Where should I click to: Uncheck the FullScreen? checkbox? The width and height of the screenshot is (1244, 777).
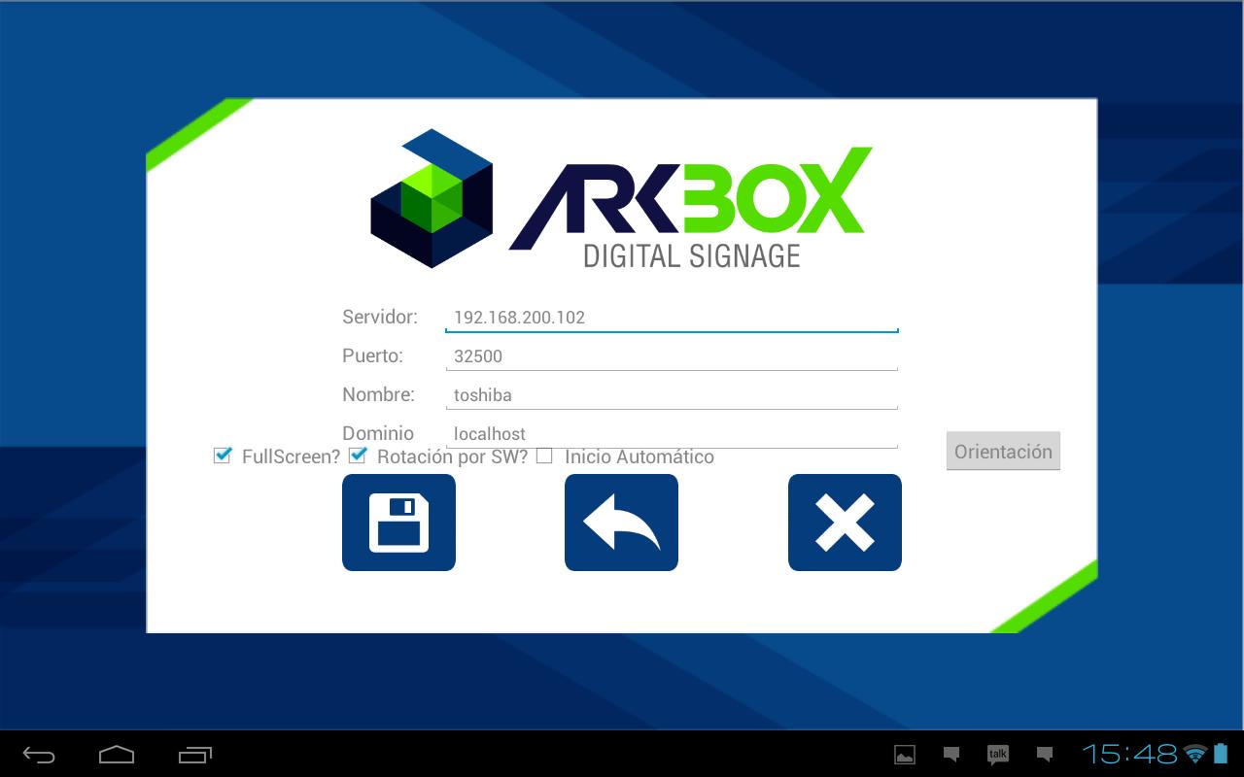223,455
